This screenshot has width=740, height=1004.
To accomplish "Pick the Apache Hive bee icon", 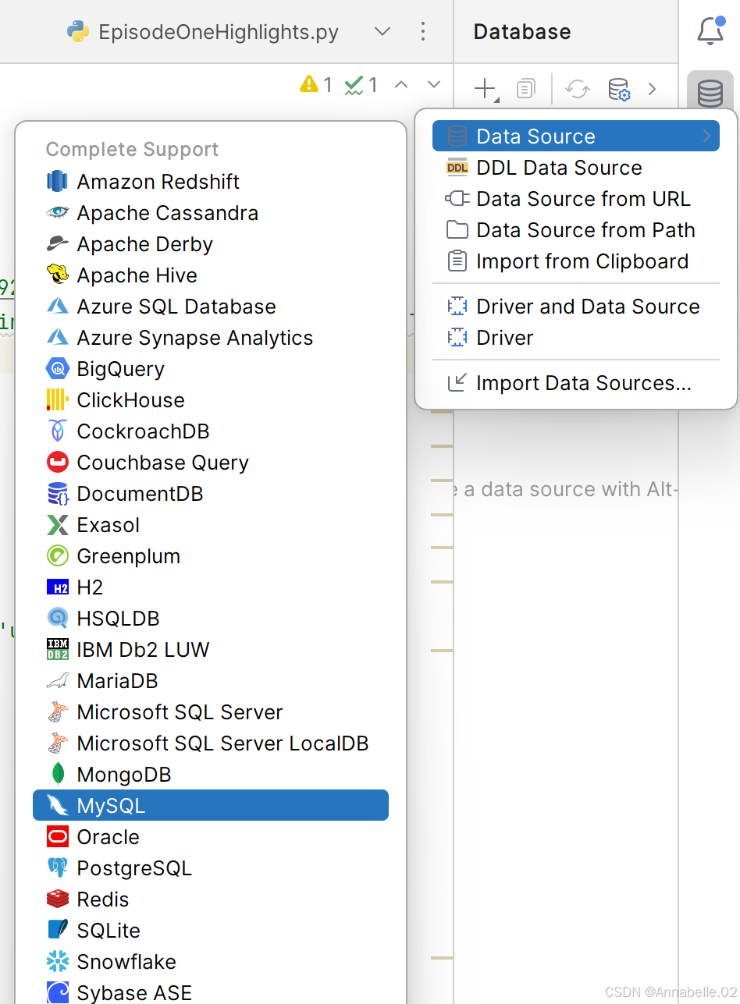I will point(58,275).
